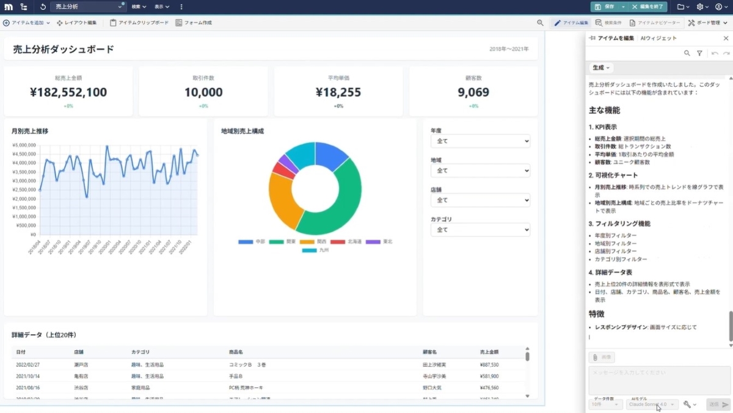Screen dimensions: 733x413
Task: Click the filter funnel icon in panel
Action: [700, 53]
